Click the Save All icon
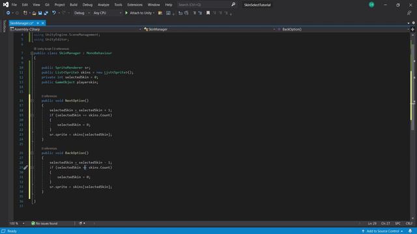The image size is (417, 234). coord(46,13)
